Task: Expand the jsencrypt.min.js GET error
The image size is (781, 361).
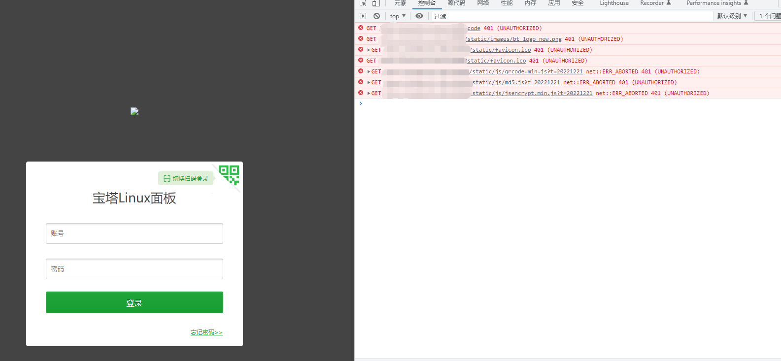Action: click(369, 93)
